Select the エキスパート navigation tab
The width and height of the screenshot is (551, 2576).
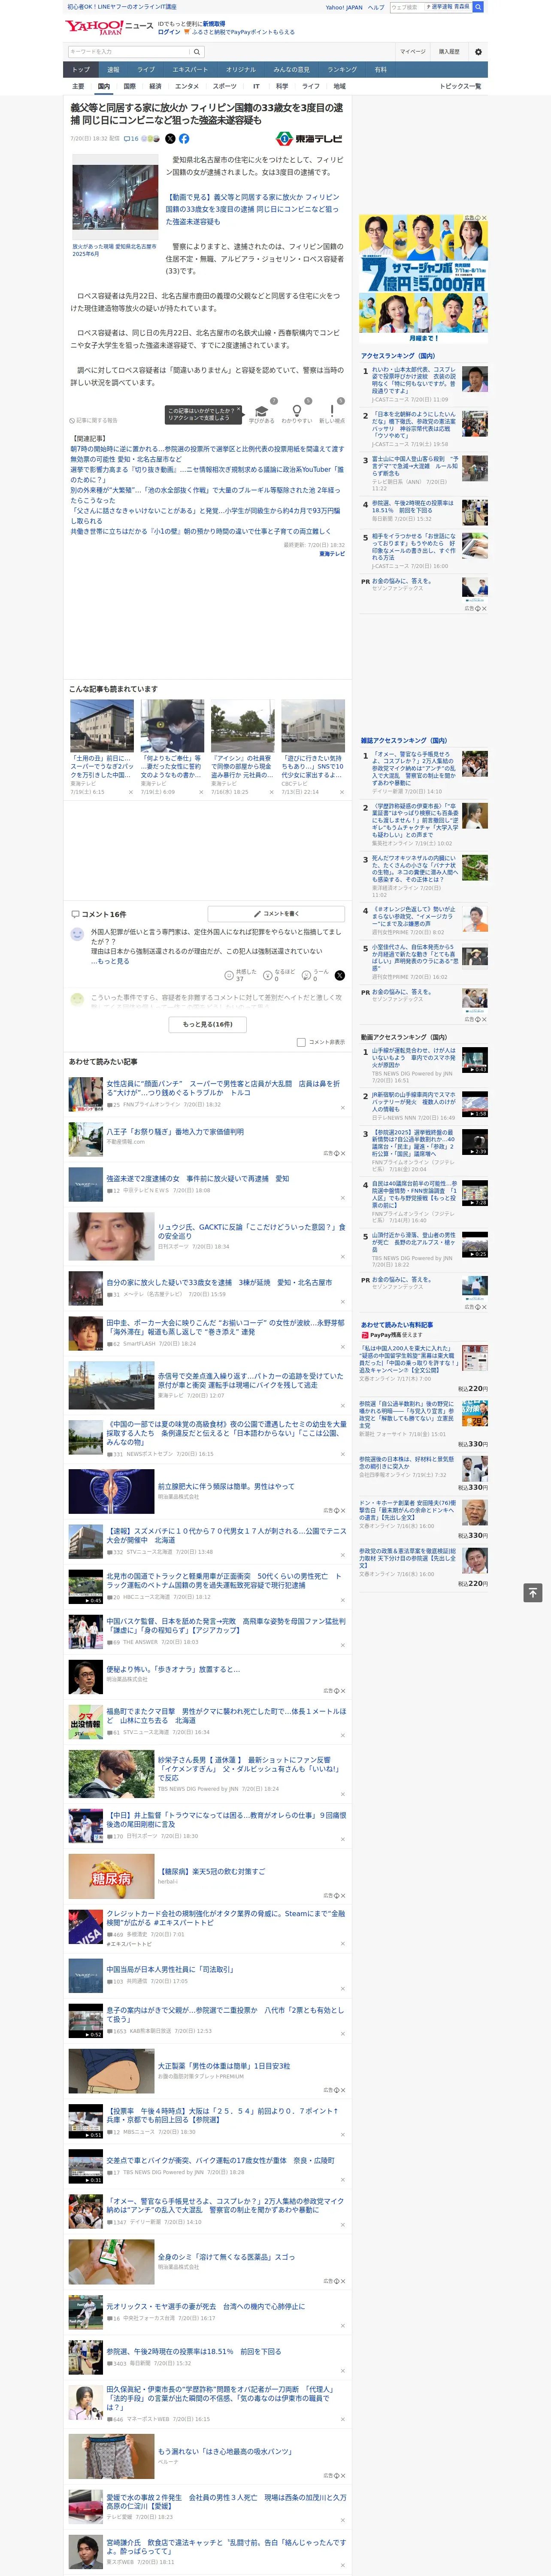click(190, 70)
